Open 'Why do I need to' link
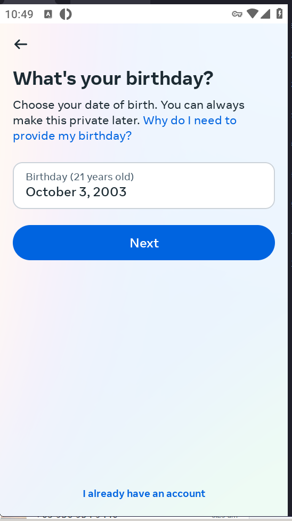The width and height of the screenshot is (292, 521). [x=190, y=121]
